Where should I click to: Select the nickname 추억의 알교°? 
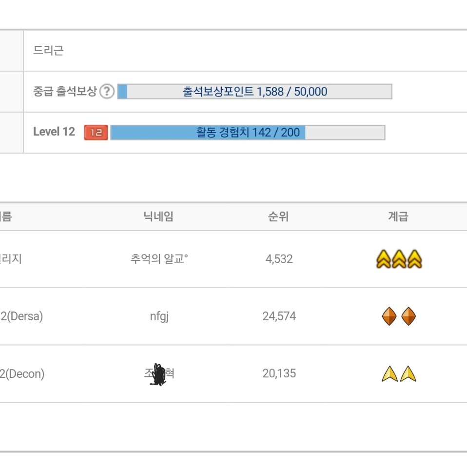pyautogui.click(x=159, y=259)
